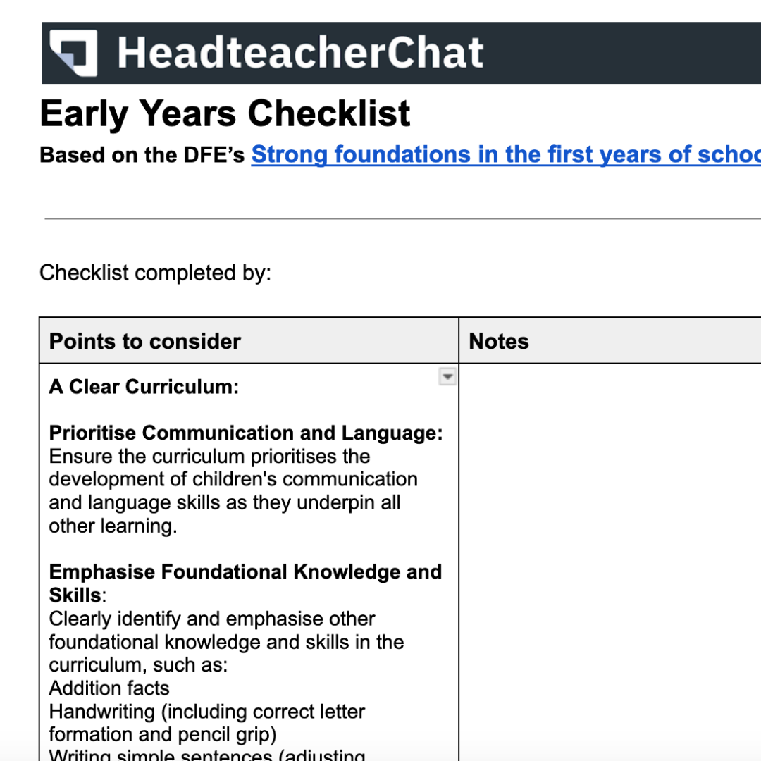Click 'Emphasise Foundational Knowledge and Skills' heading
The height and width of the screenshot is (761, 761).
tap(245, 571)
